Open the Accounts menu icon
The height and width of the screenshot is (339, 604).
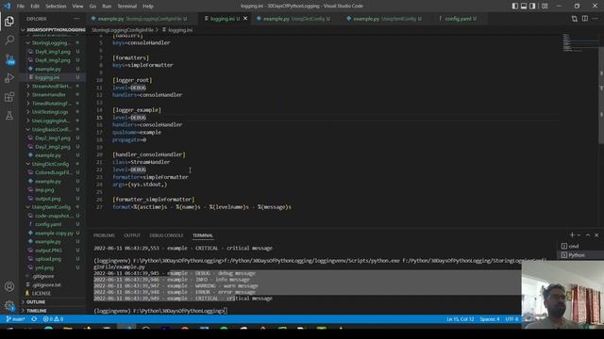pos(9,286)
